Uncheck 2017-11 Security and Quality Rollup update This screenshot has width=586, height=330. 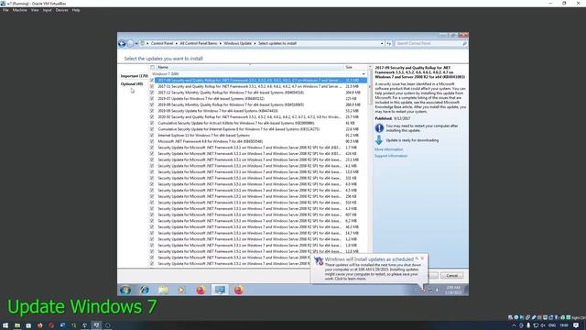point(152,86)
